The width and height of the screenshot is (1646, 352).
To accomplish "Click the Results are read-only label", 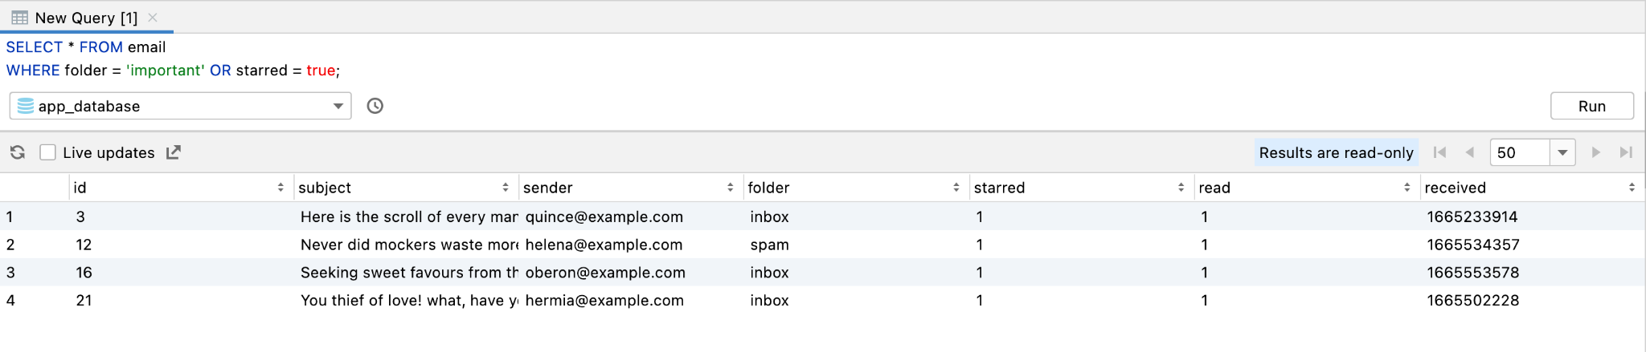I will tap(1336, 152).
